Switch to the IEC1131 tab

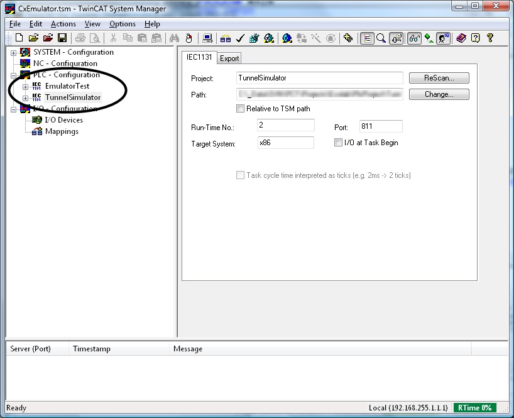pyautogui.click(x=199, y=57)
